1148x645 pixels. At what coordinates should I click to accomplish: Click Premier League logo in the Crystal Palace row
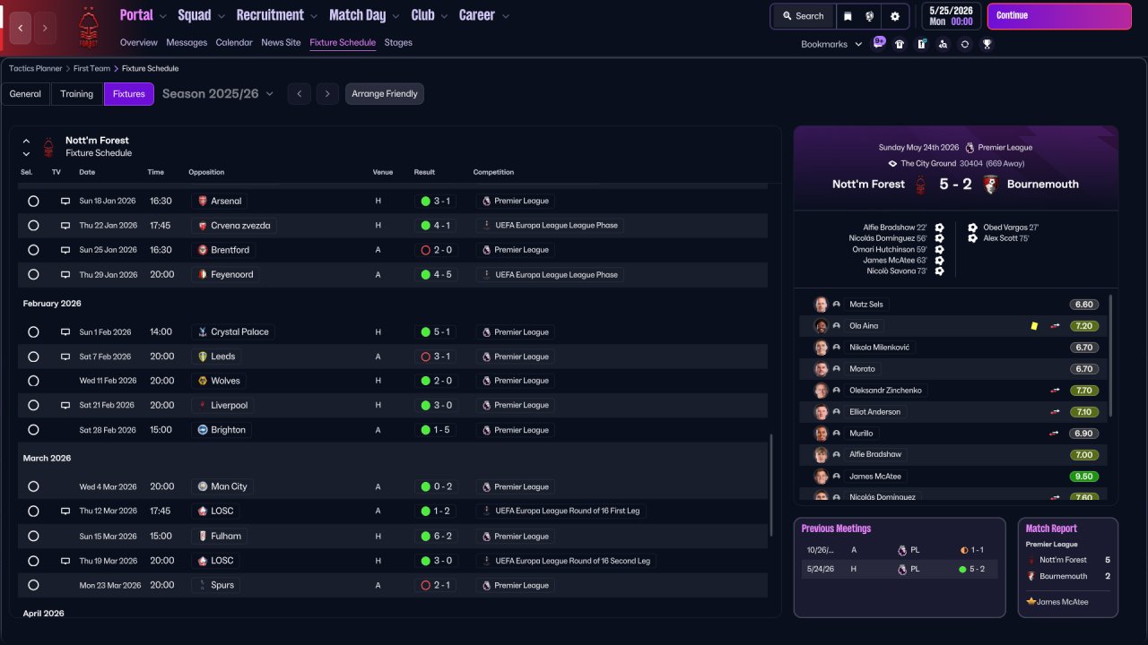(x=486, y=332)
